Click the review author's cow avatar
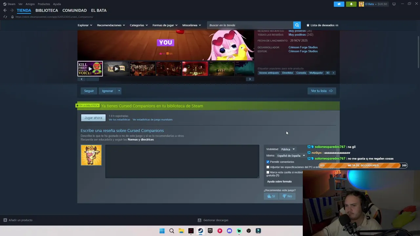 point(91,155)
